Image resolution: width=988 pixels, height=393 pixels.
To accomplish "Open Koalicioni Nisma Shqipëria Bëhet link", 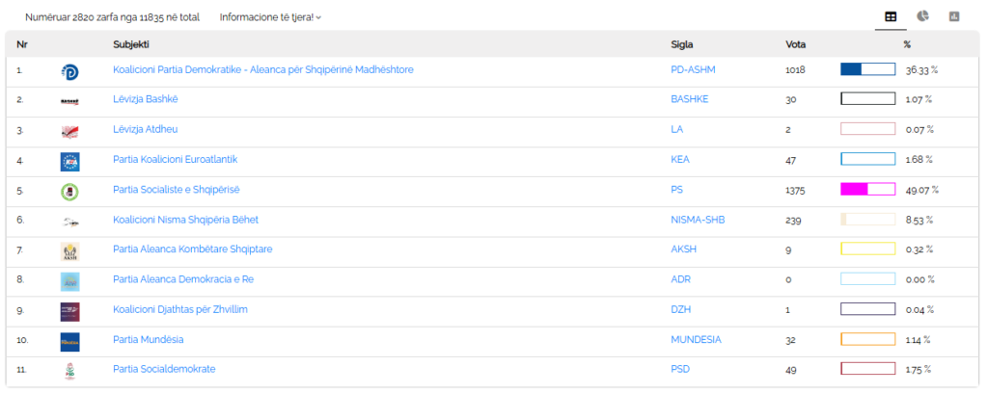I will [185, 220].
